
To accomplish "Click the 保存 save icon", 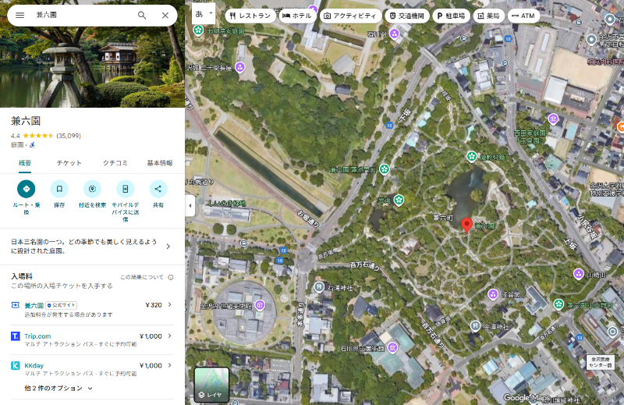I will 59,188.
